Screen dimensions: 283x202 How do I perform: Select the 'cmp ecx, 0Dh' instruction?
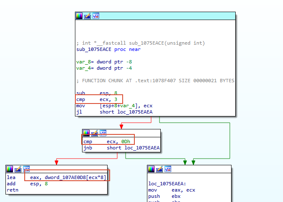tap(107, 142)
